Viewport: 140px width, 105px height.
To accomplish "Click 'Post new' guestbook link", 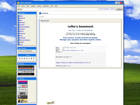I will click(x=72, y=30).
